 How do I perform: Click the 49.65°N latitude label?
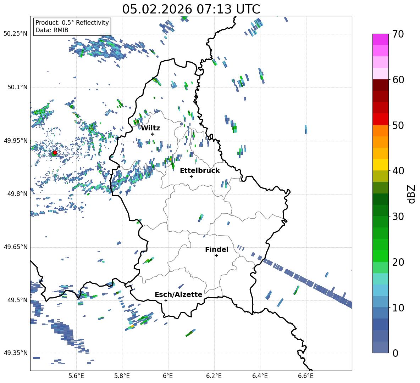pos(16,247)
